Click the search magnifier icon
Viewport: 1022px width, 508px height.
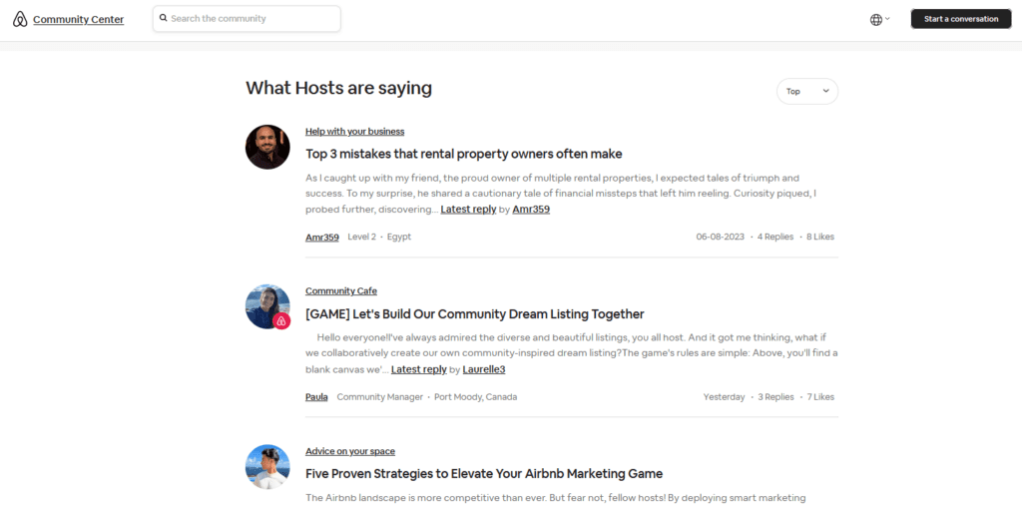164,18
